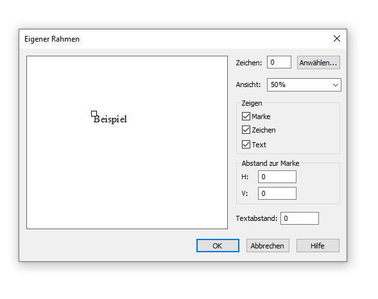This screenshot has width=378, height=299.
Task: Select the H distance input field
Action: point(277,177)
